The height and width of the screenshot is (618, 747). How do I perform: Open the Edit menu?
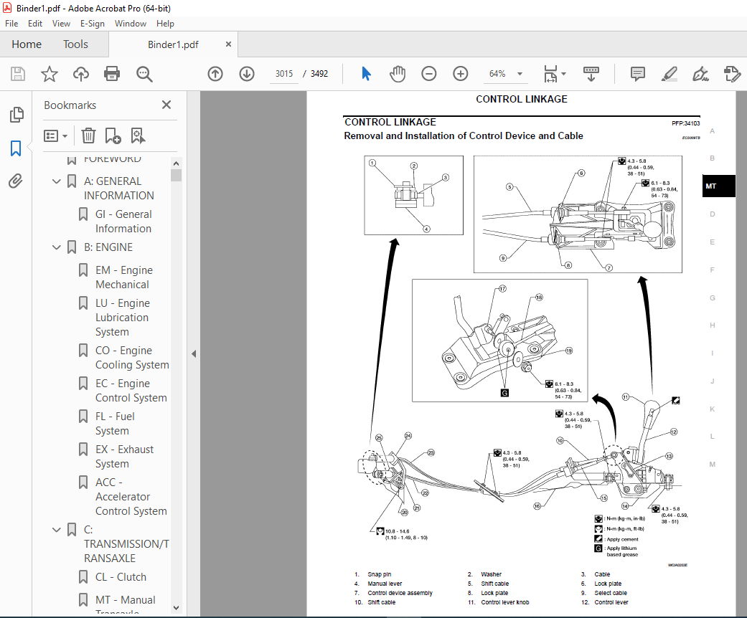point(34,24)
